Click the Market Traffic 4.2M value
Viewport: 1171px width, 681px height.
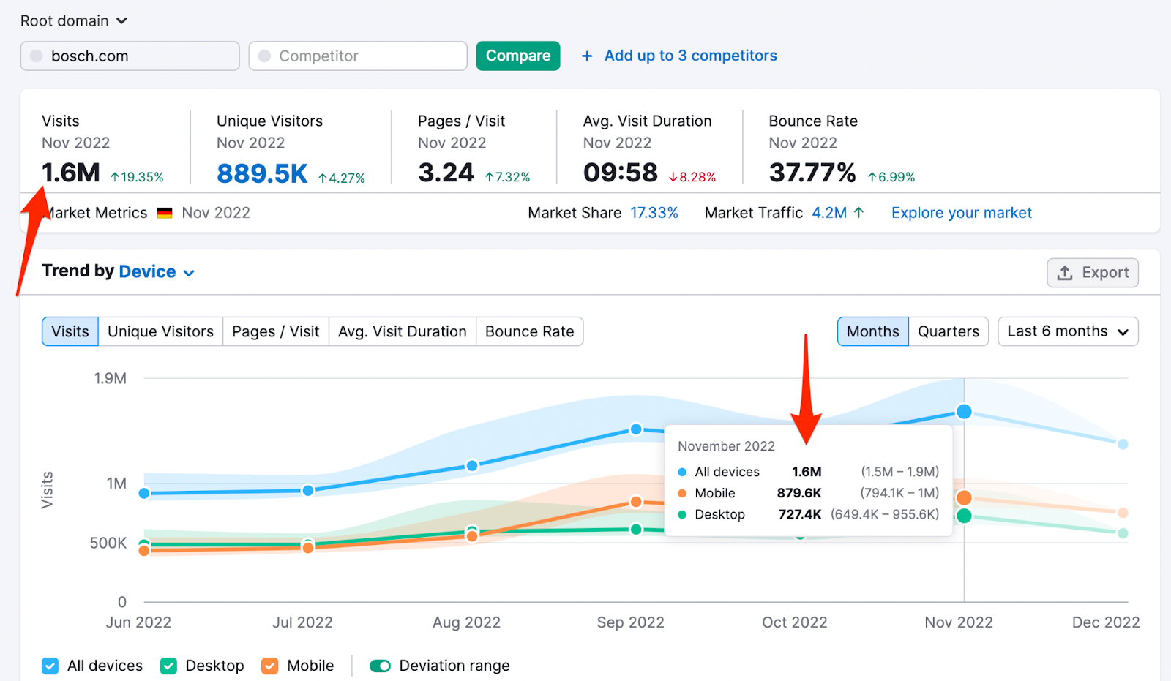coord(829,213)
